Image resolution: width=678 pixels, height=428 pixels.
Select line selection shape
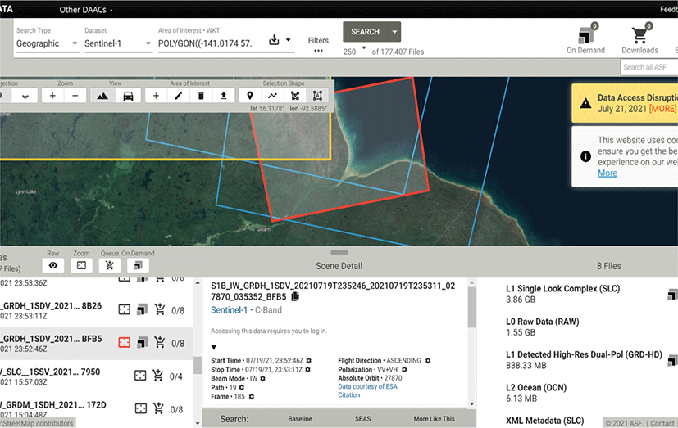pyautogui.click(x=272, y=96)
